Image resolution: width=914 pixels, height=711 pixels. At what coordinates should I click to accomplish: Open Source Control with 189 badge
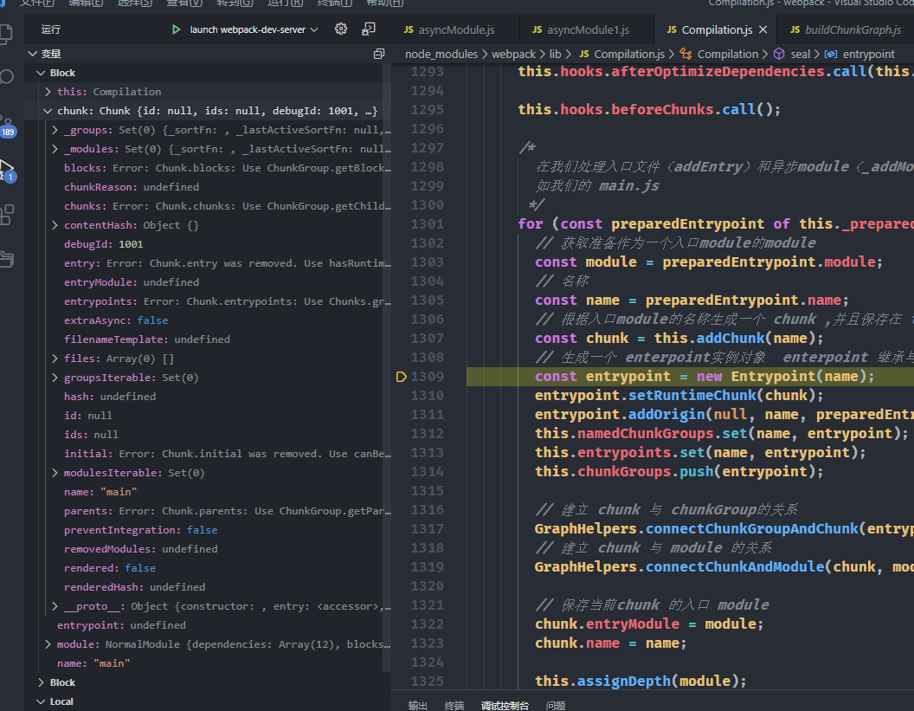click(7, 124)
